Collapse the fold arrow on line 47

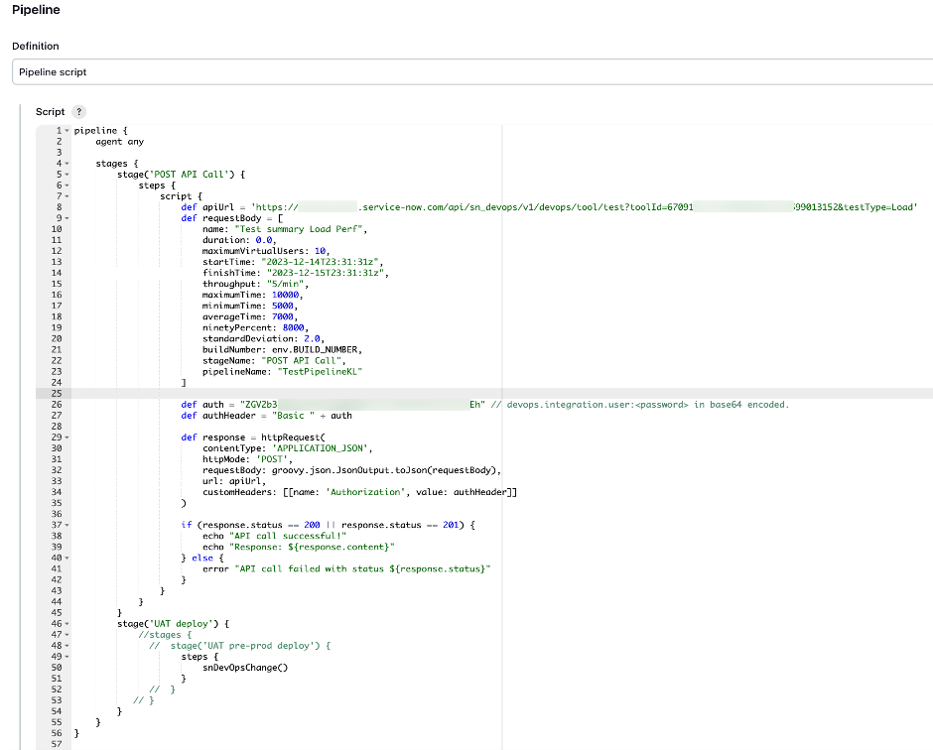[67, 635]
